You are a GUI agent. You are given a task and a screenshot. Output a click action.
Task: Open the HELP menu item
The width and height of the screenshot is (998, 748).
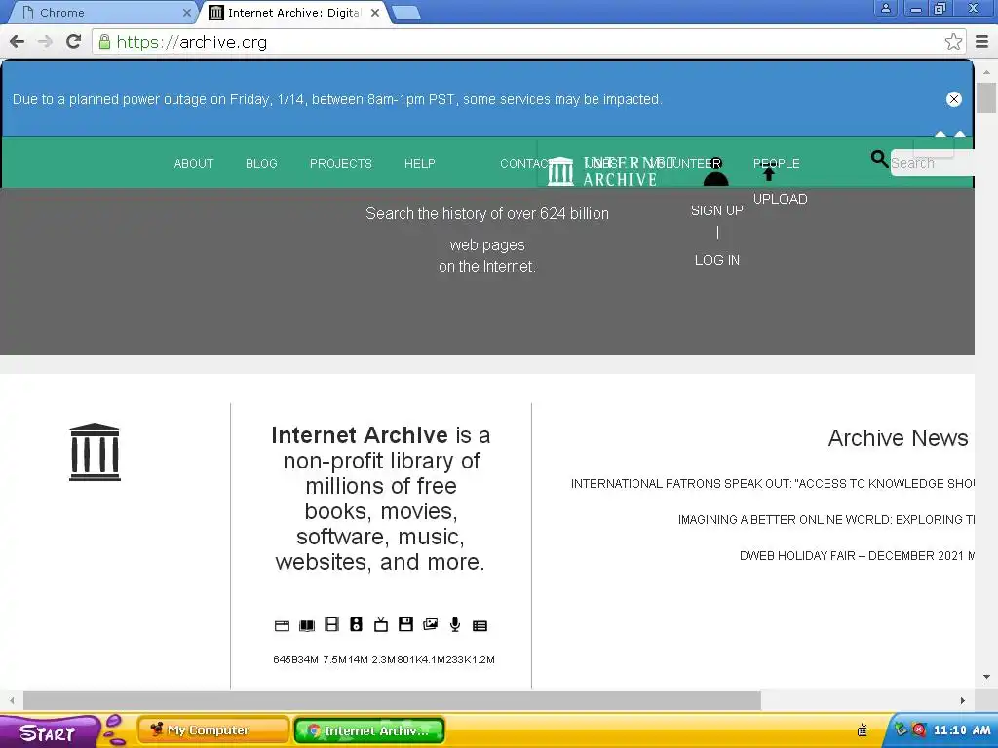[420, 164]
